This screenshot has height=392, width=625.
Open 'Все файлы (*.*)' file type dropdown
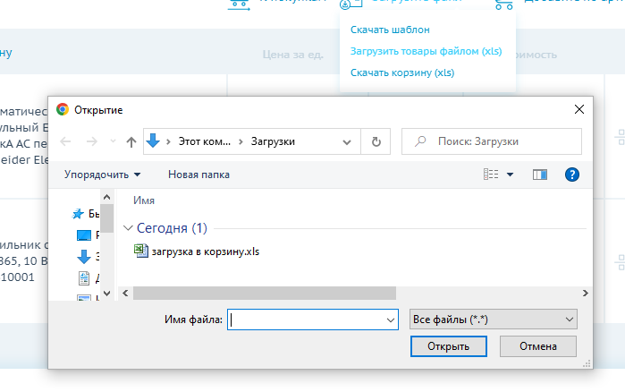pyautogui.click(x=493, y=319)
